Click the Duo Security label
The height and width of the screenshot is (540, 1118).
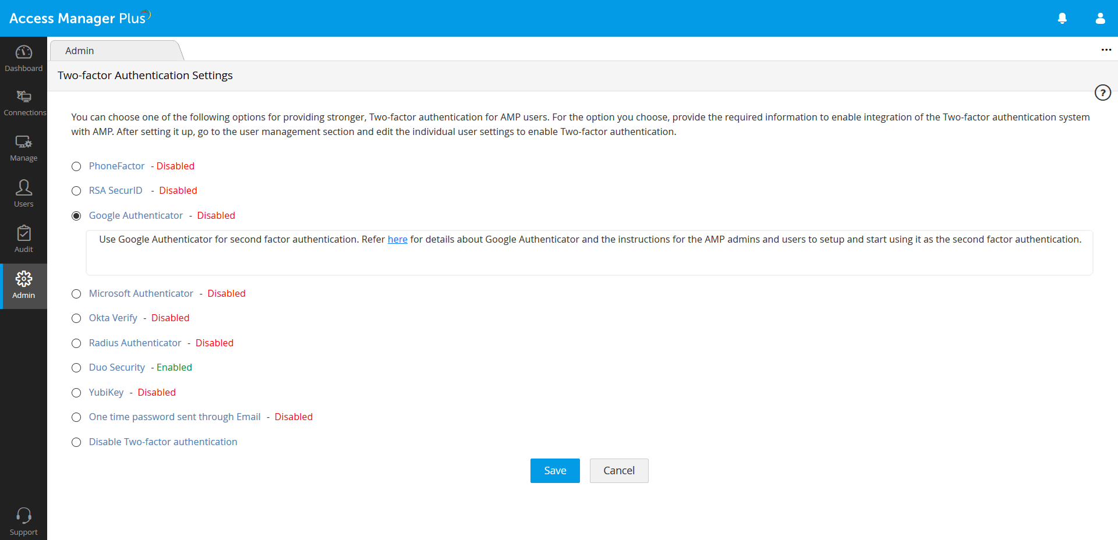[x=117, y=367]
